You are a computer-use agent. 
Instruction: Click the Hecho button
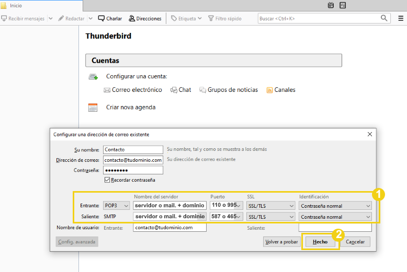(320, 242)
